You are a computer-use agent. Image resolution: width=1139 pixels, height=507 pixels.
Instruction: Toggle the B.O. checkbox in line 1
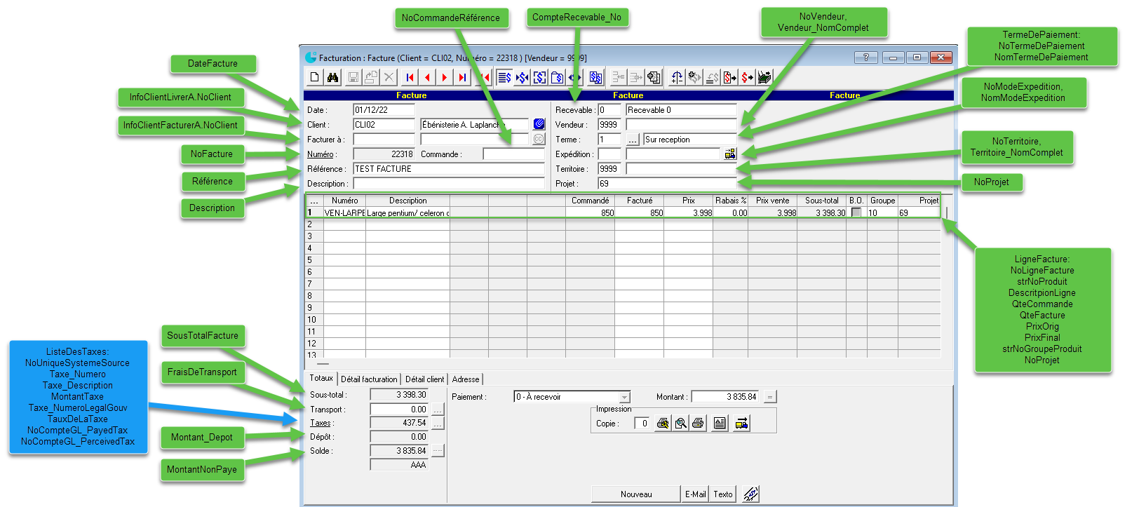(856, 212)
